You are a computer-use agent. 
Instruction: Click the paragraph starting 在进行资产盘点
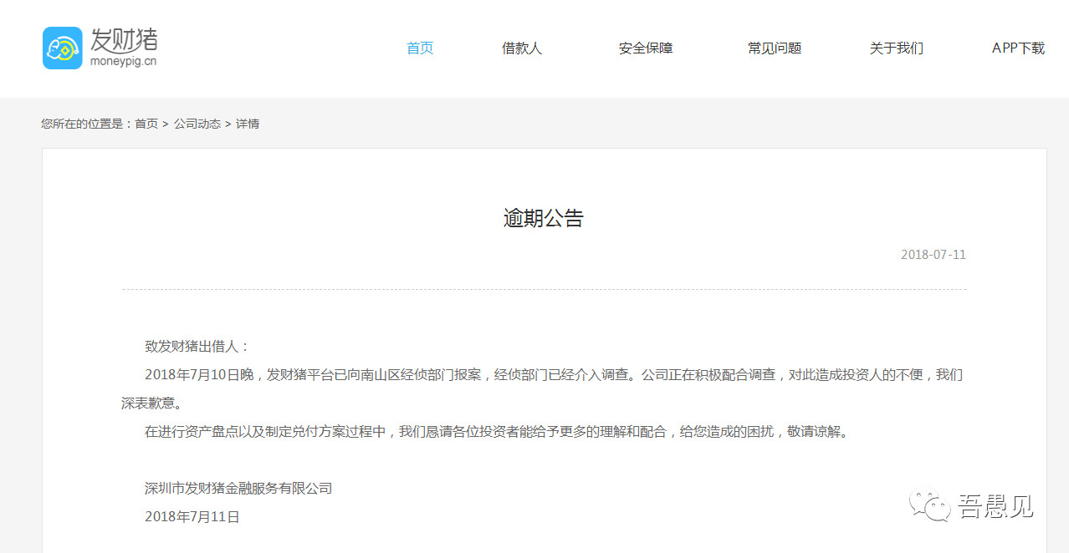(x=497, y=432)
